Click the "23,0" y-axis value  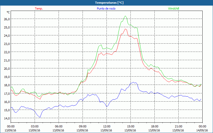[x=7, y=44]
